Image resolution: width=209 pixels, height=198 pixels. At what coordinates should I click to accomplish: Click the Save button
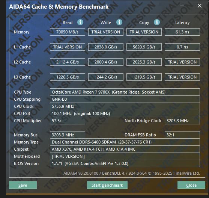coord(23,185)
